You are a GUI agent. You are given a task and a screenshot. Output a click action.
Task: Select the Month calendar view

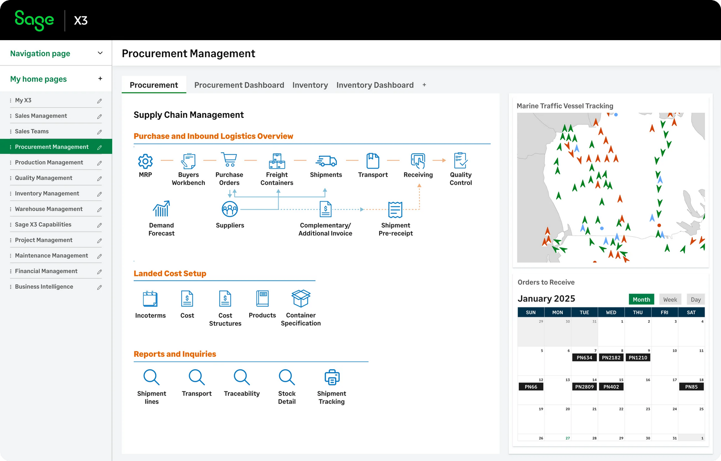[641, 299]
